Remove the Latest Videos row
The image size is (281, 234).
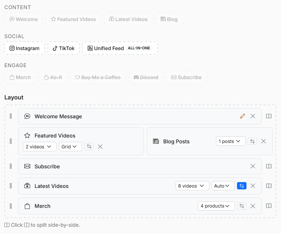(x=253, y=186)
